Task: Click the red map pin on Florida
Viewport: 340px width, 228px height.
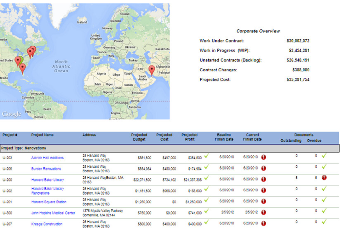Action: pos(22,69)
